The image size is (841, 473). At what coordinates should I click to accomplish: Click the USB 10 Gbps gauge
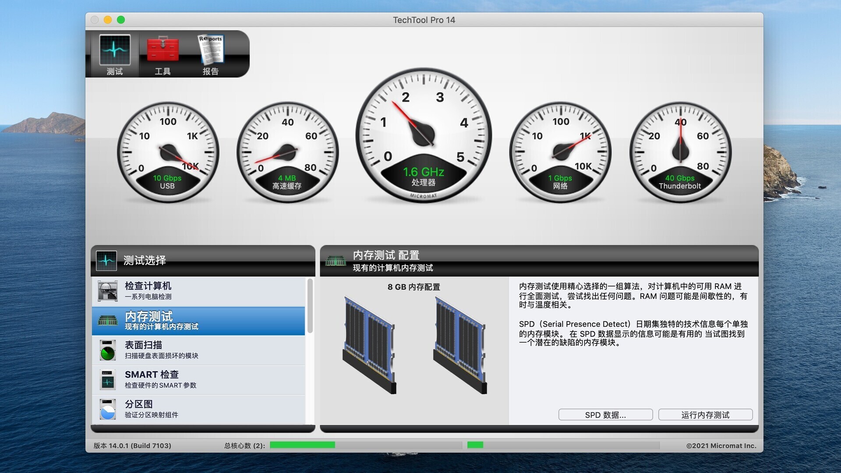(x=168, y=152)
